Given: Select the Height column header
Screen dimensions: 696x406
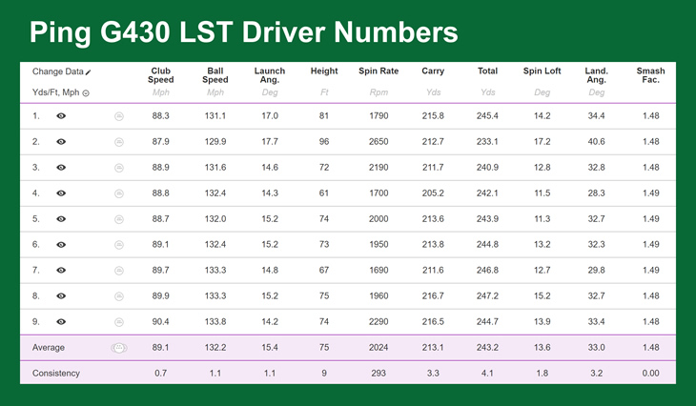Looking at the screenshot, I should (324, 71).
